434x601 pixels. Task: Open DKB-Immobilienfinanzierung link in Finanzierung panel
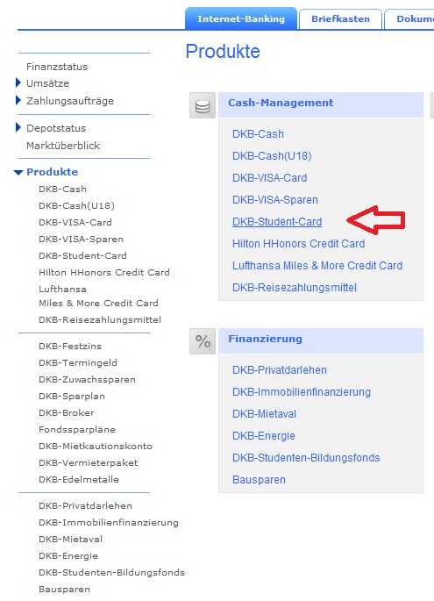302,392
